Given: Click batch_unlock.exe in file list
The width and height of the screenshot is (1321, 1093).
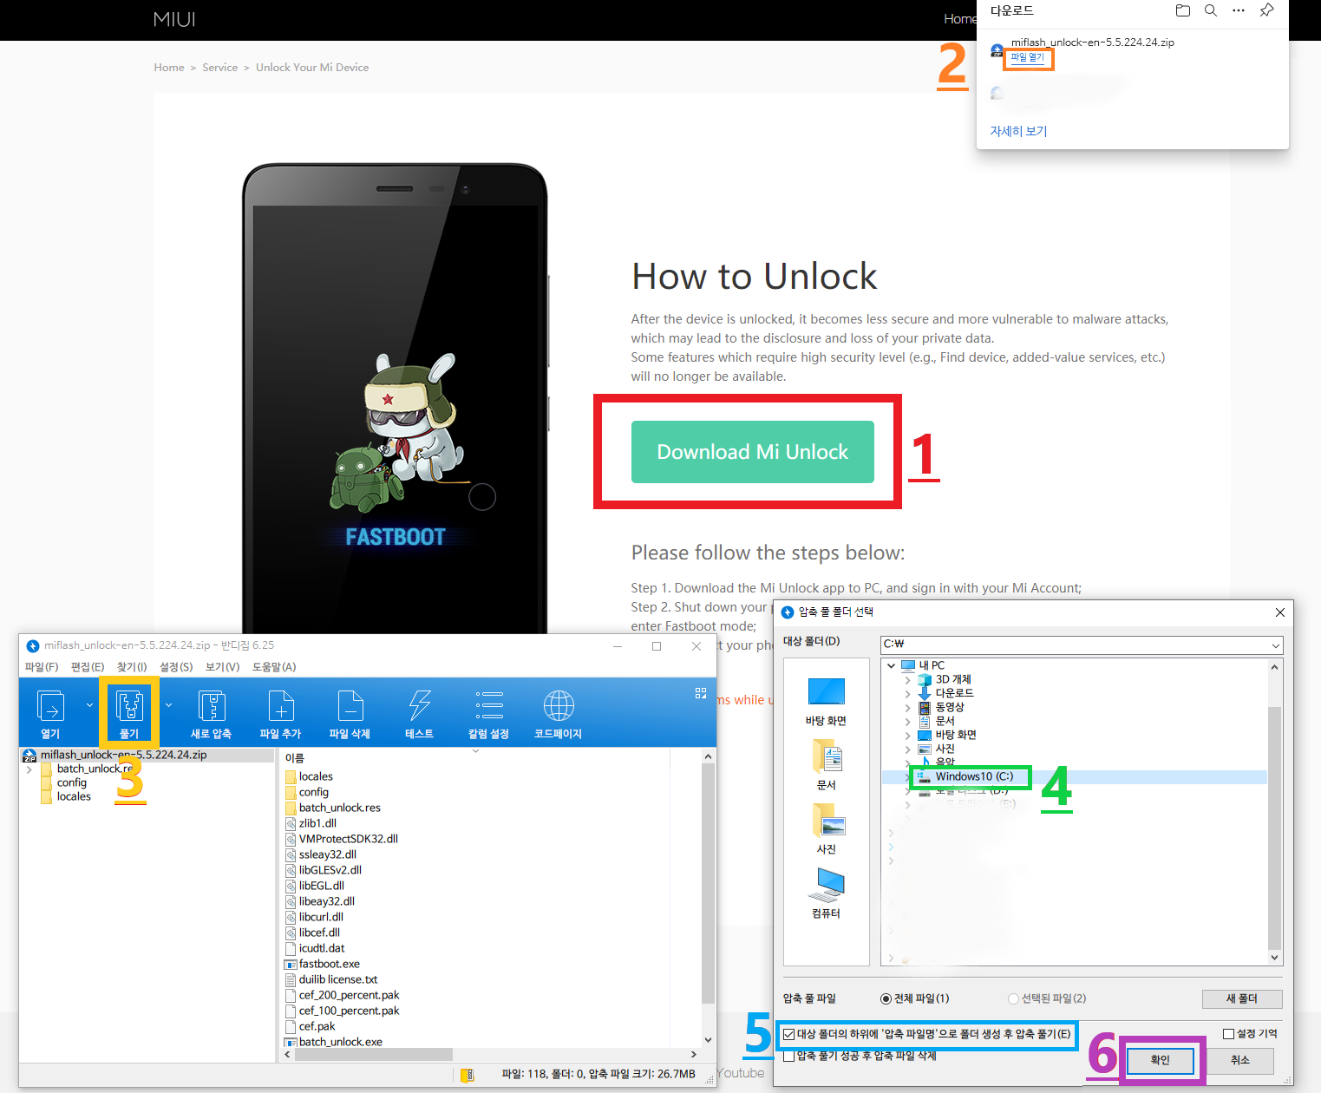Looking at the screenshot, I should 340,1042.
